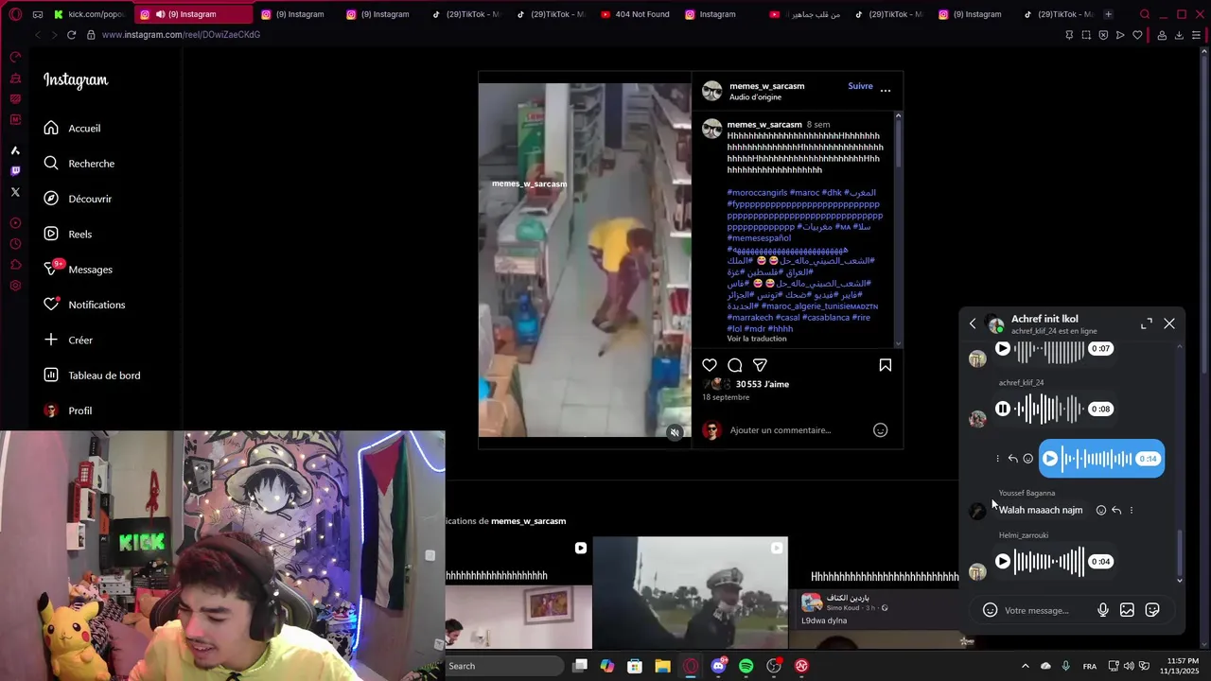Open more options dots on post header
This screenshot has width=1211, height=681.
click(x=886, y=91)
